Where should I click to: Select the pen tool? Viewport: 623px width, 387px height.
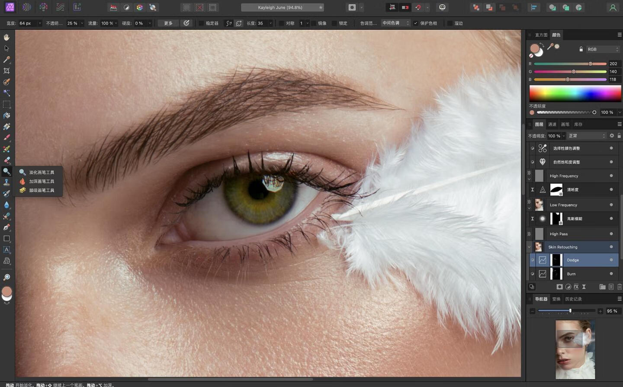point(6,227)
